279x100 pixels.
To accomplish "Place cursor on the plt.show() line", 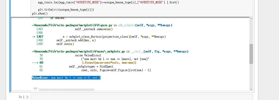I will pos(40,14).
